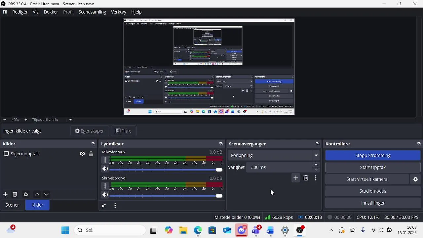Image resolution: width=423 pixels, height=238 pixels.
Task: Open Microsoft Edge from taskbar
Action: coord(198,230)
